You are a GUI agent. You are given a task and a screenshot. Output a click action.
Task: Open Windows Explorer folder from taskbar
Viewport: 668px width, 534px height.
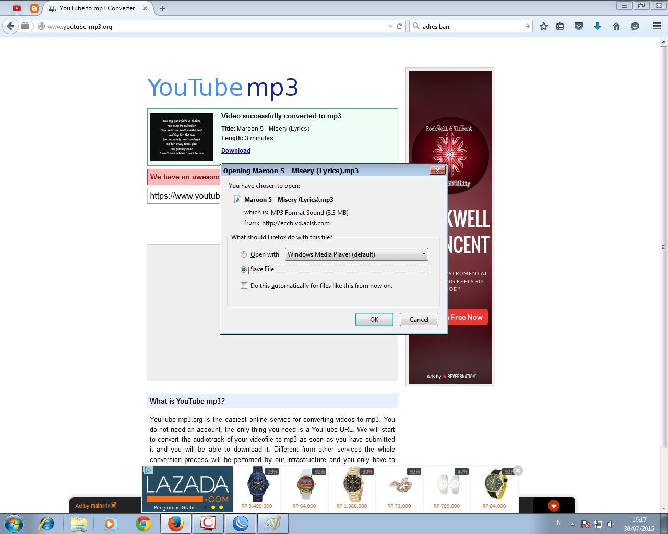79,524
